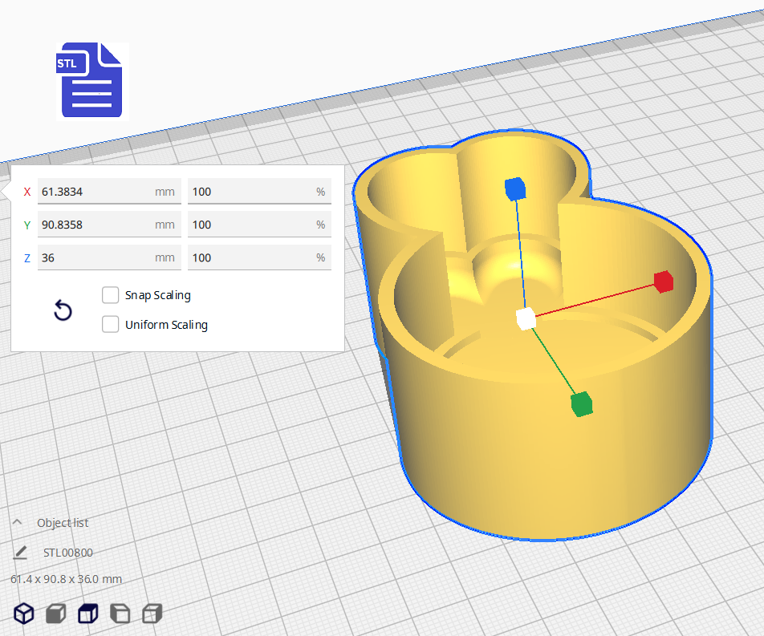
Task: Click the X scale percentage field
Action: coord(250,192)
